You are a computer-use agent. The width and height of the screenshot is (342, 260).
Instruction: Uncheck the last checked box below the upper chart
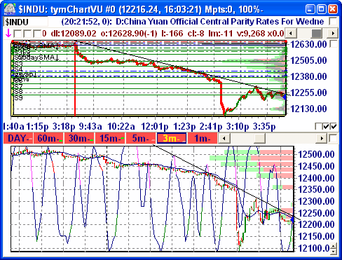(334, 126)
